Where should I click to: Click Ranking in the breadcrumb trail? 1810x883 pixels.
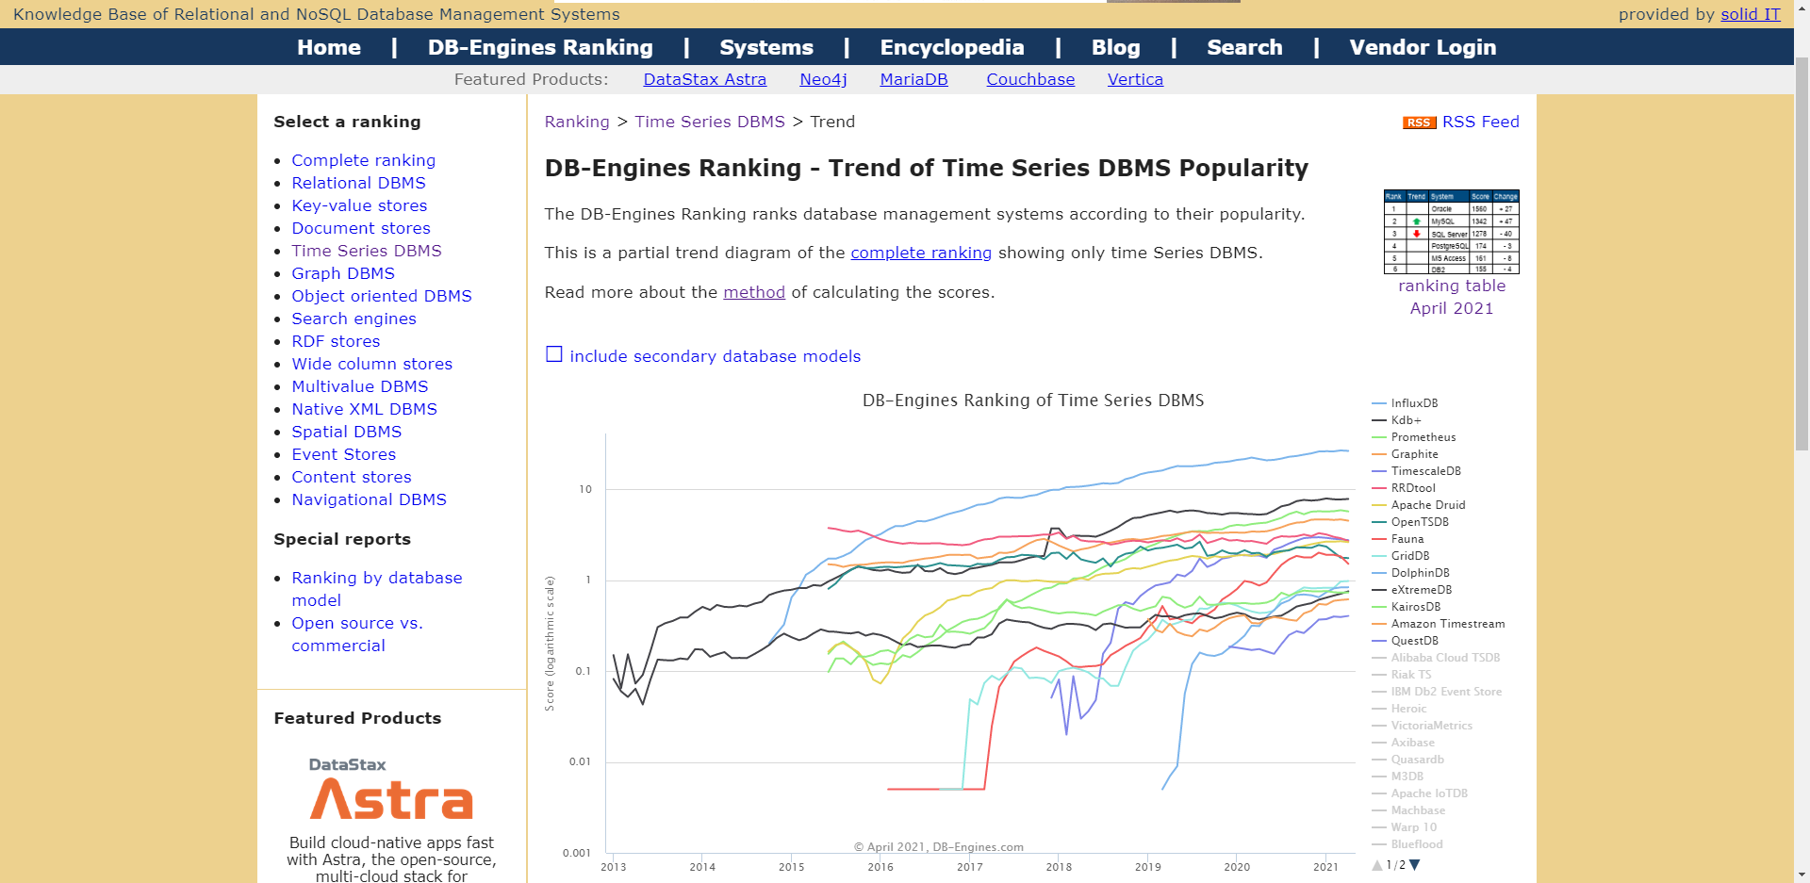point(577,122)
